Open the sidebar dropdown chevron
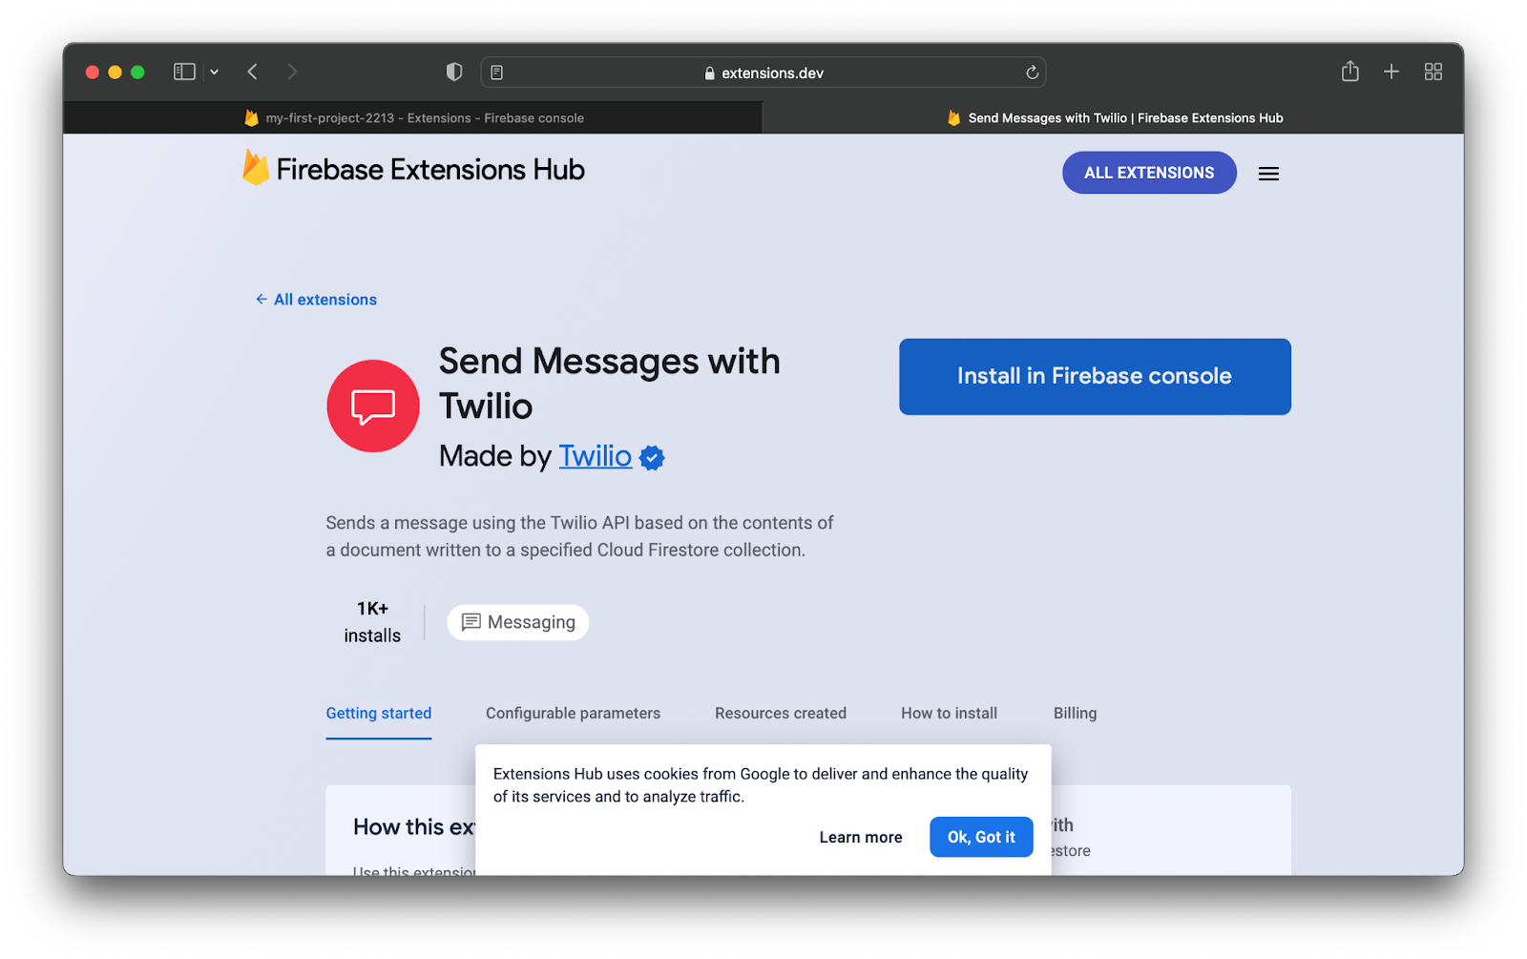 [215, 72]
